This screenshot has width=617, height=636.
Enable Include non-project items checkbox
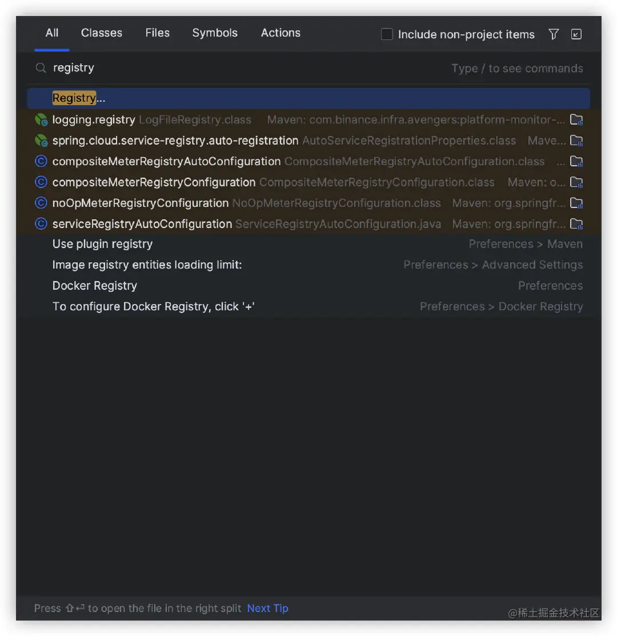click(x=387, y=34)
